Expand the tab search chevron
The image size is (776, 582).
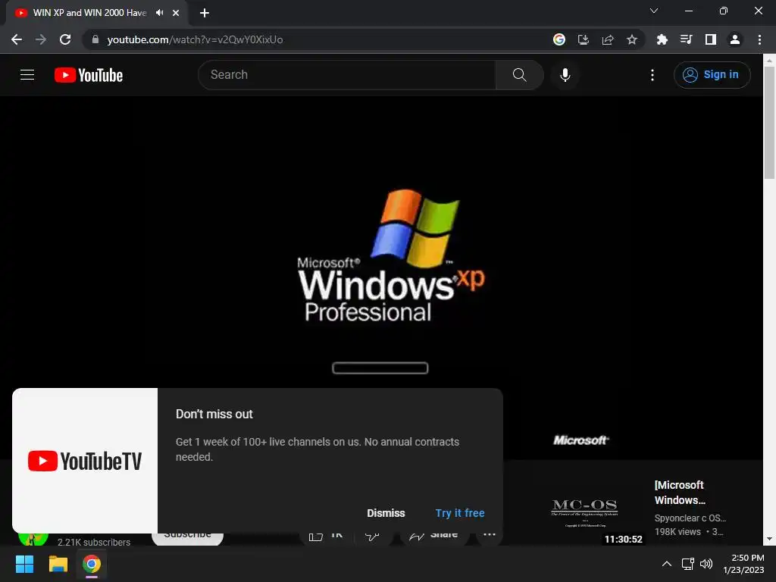(x=654, y=11)
